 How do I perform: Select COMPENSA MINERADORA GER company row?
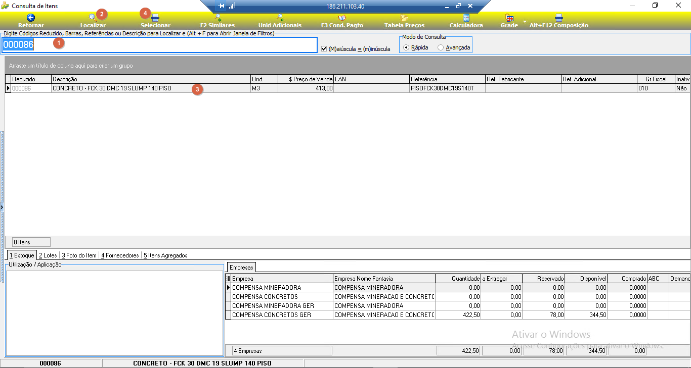coord(458,306)
